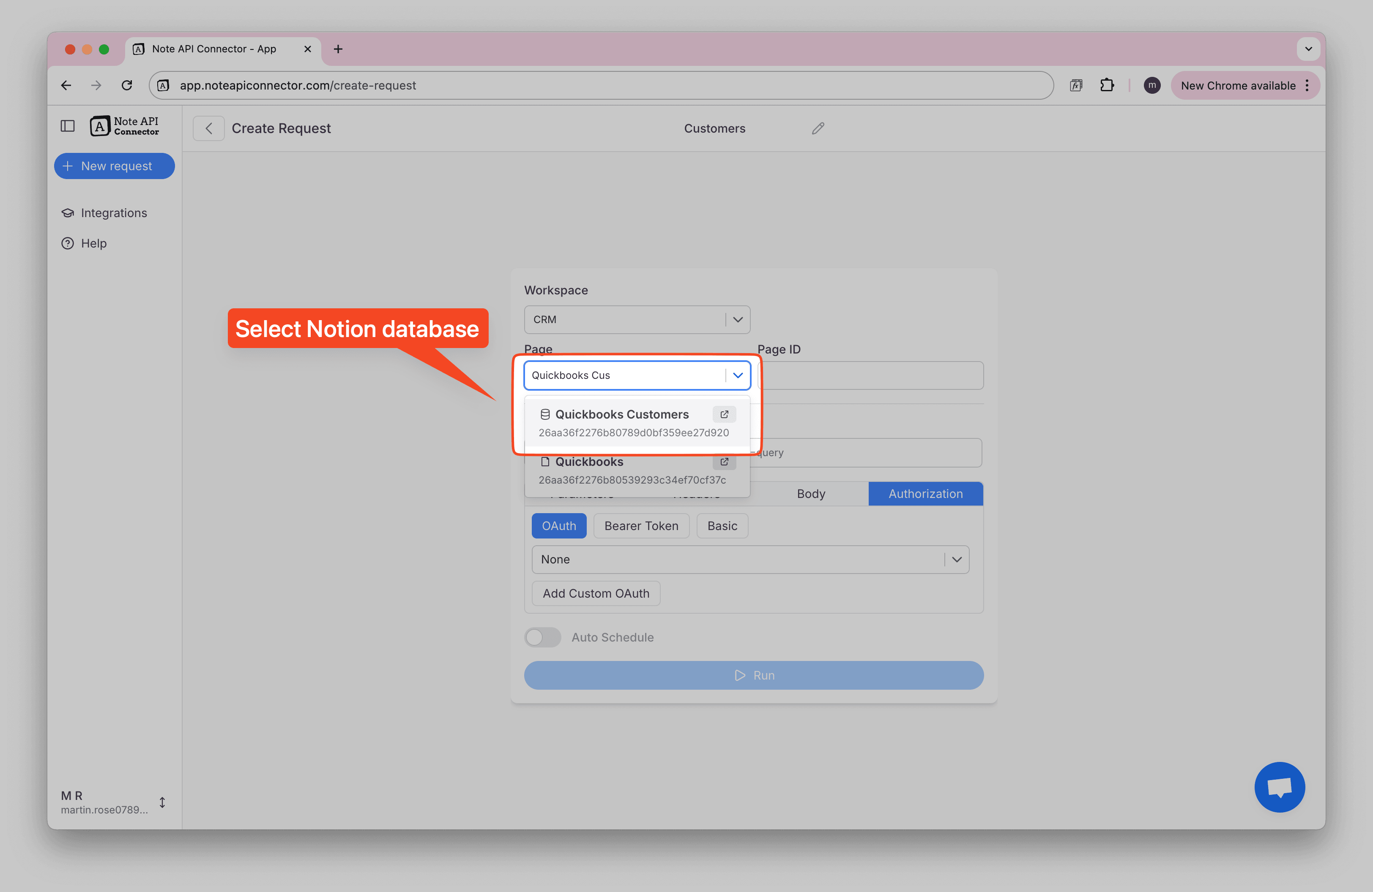Open the Chrome profile avatar

(1151, 85)
